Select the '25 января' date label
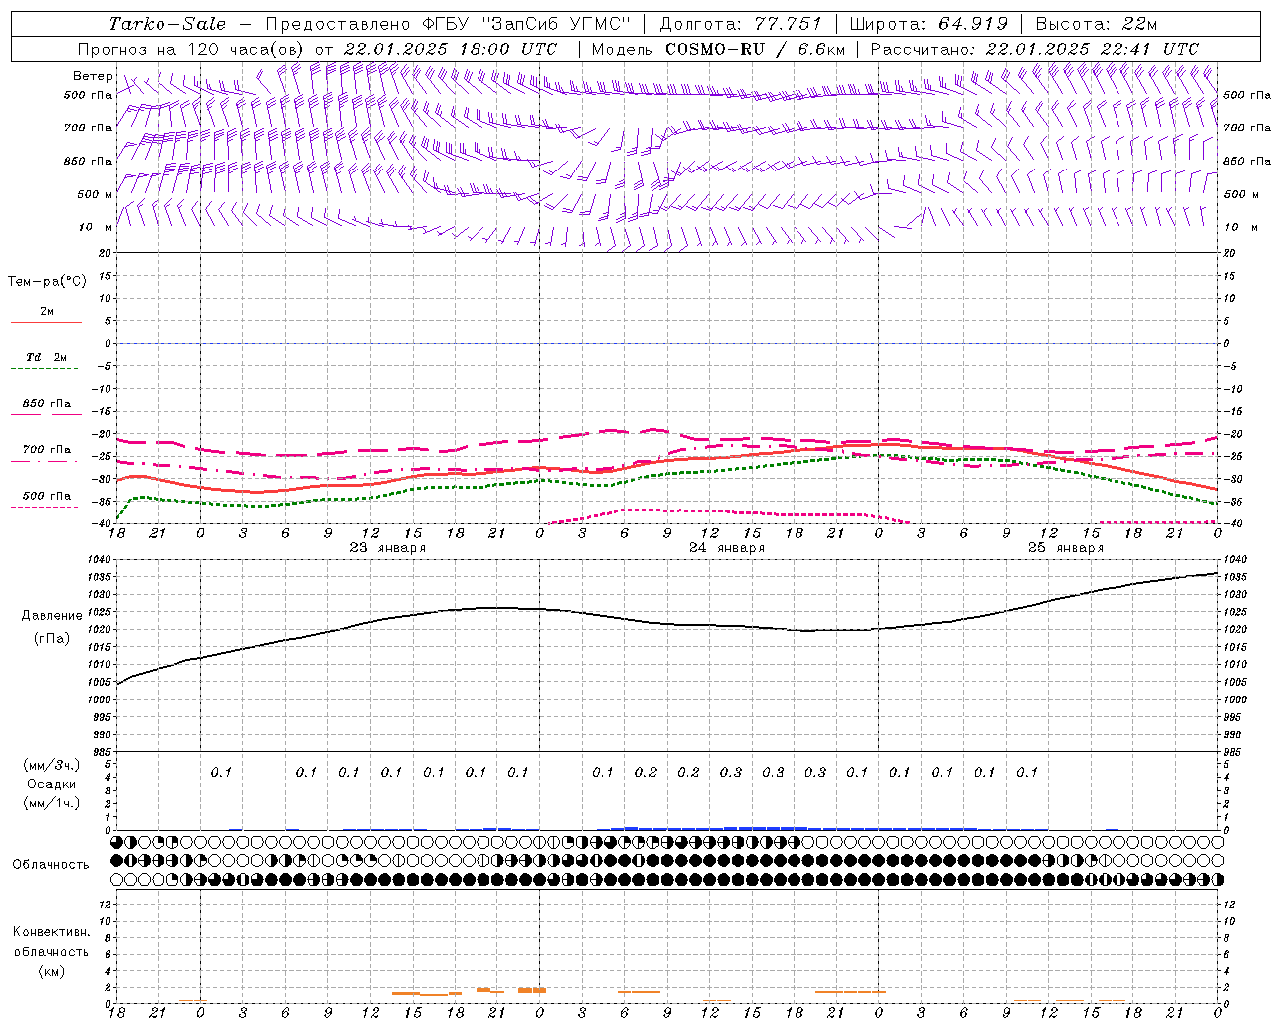Image resolution: width=1276 pixels, height=1021 pixels. (1066, 548)
